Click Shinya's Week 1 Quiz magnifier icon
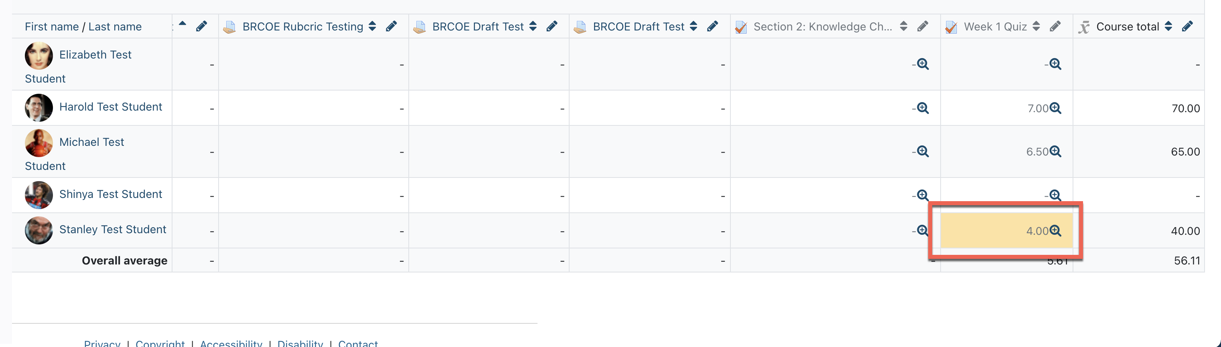Screen dimensions: 1221x347 1055,195
